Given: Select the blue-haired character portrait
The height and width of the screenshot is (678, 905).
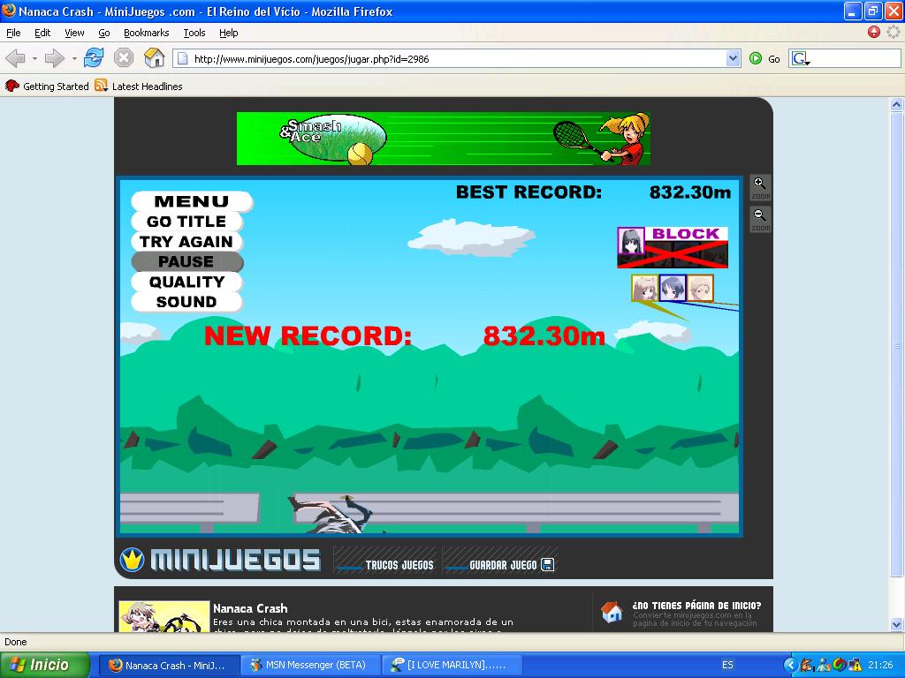Looking at the screenshot, I should pyautogui.click(x=673, y=288).
